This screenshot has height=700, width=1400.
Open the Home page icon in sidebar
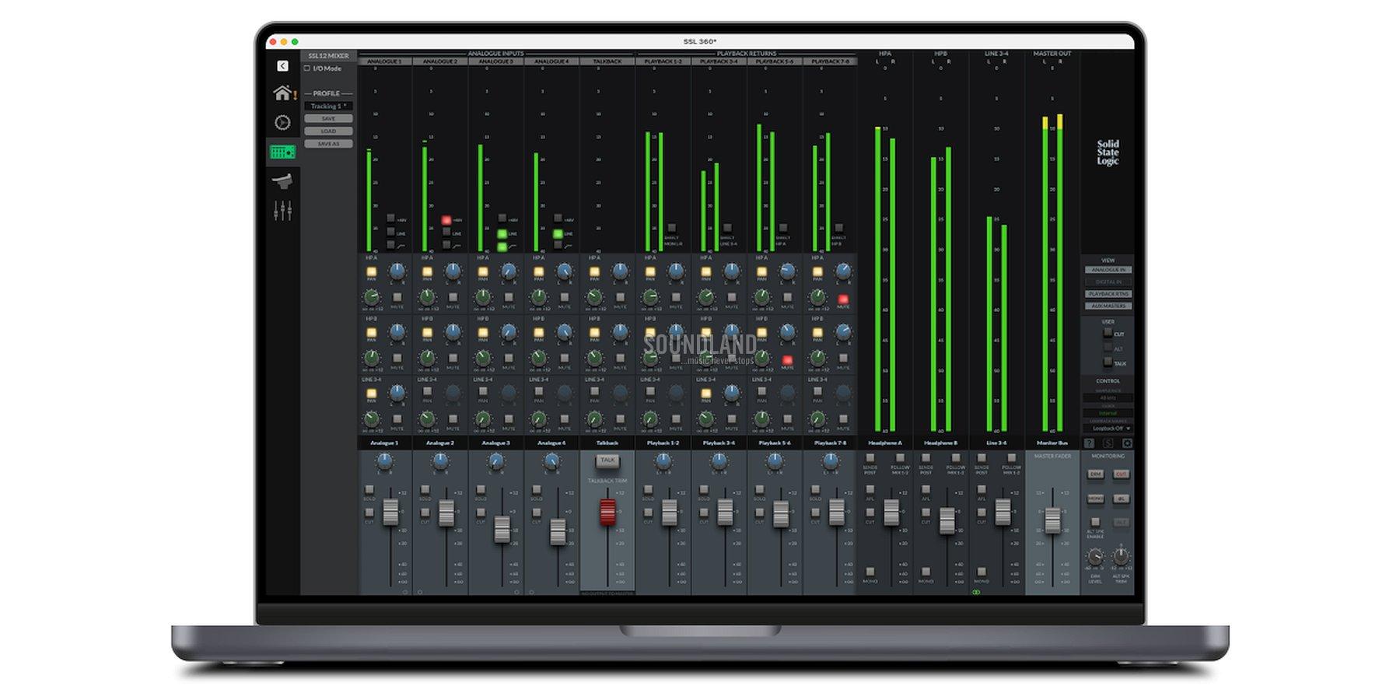pyautogui.click(x=282, y=93)
